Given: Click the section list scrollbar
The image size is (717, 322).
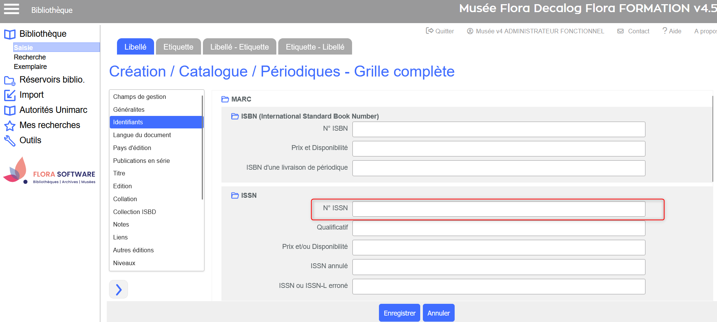Looking at the screenshot, I should point(203,148).
